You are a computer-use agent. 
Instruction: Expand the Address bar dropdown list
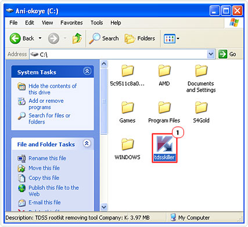click(x=211, y=54)
